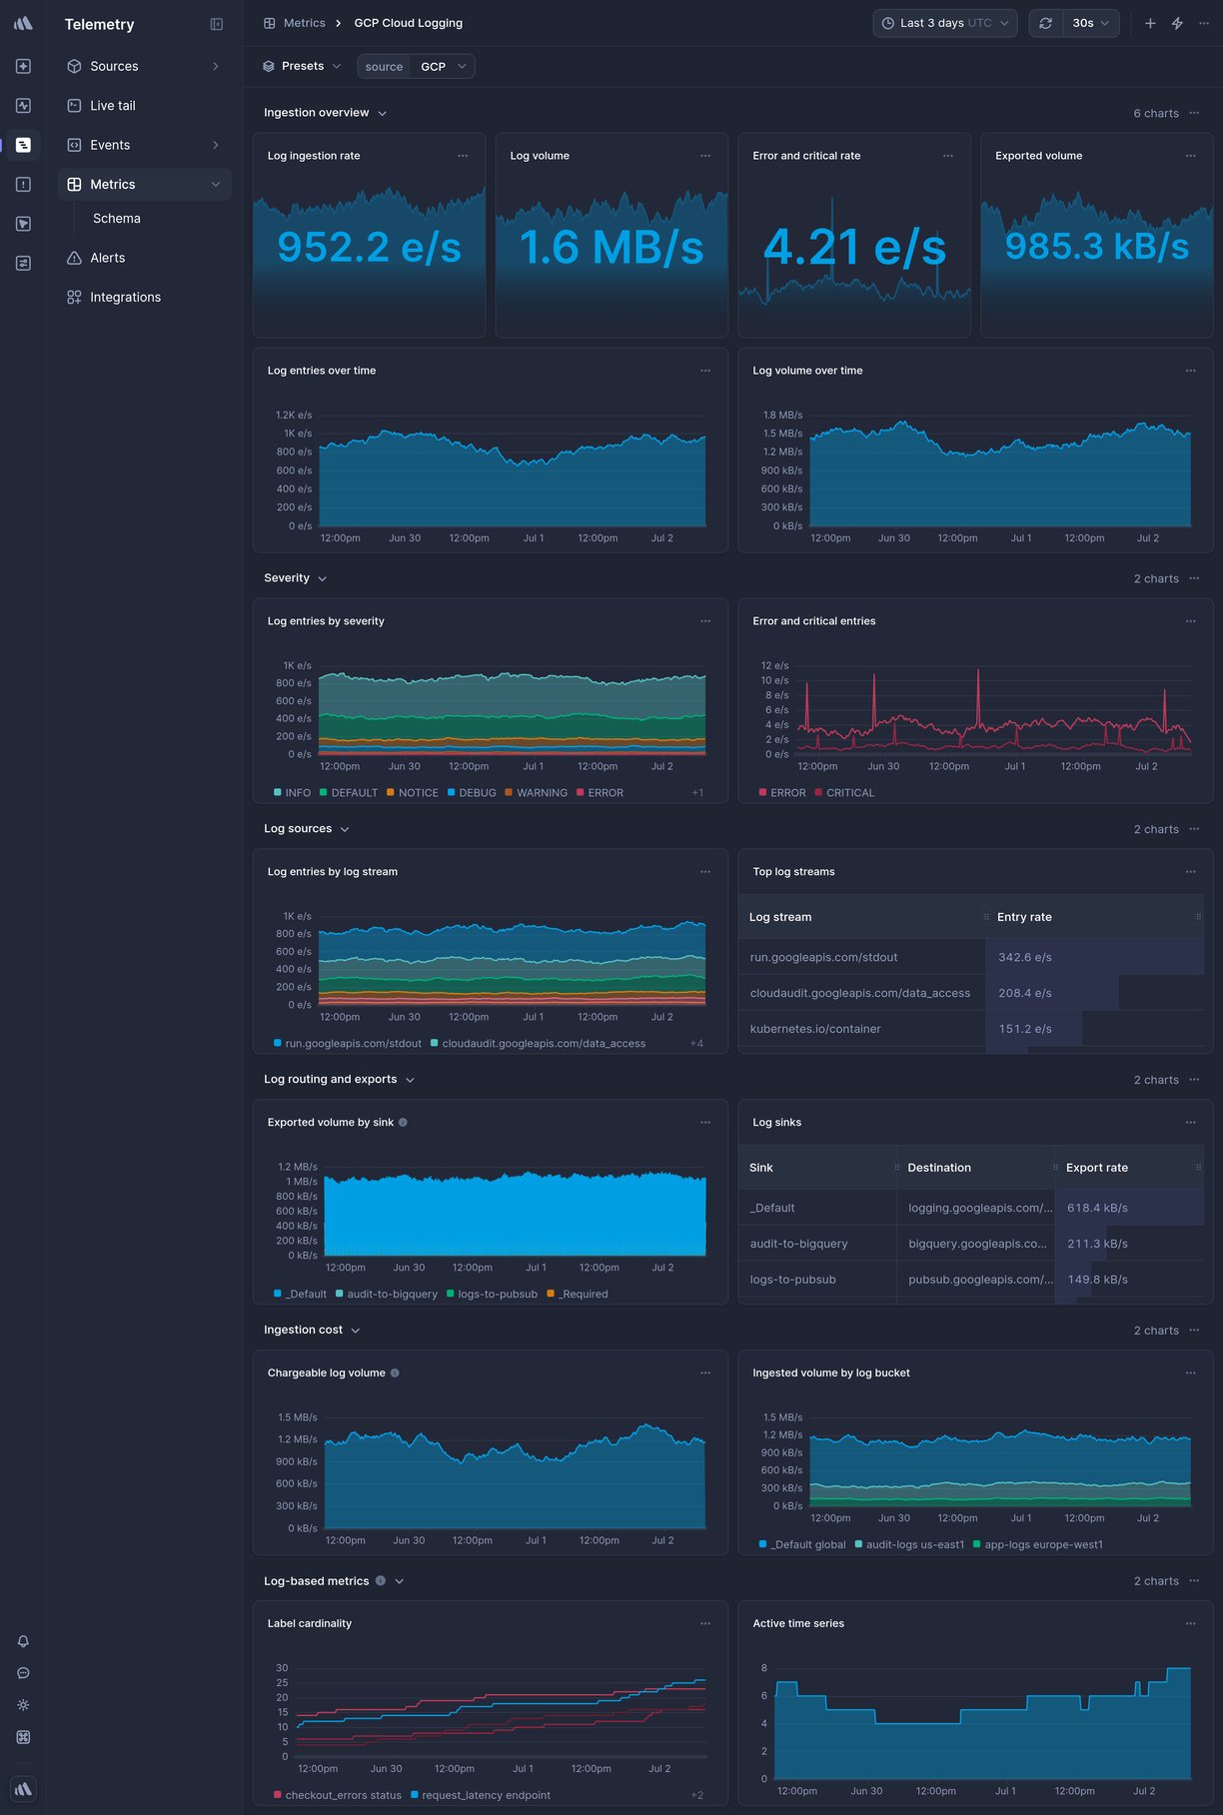1223x1815 pixels.
Task: Show the +4 hidden log stream legend items
Action: pyautogui.click(x=696, y=1044)
